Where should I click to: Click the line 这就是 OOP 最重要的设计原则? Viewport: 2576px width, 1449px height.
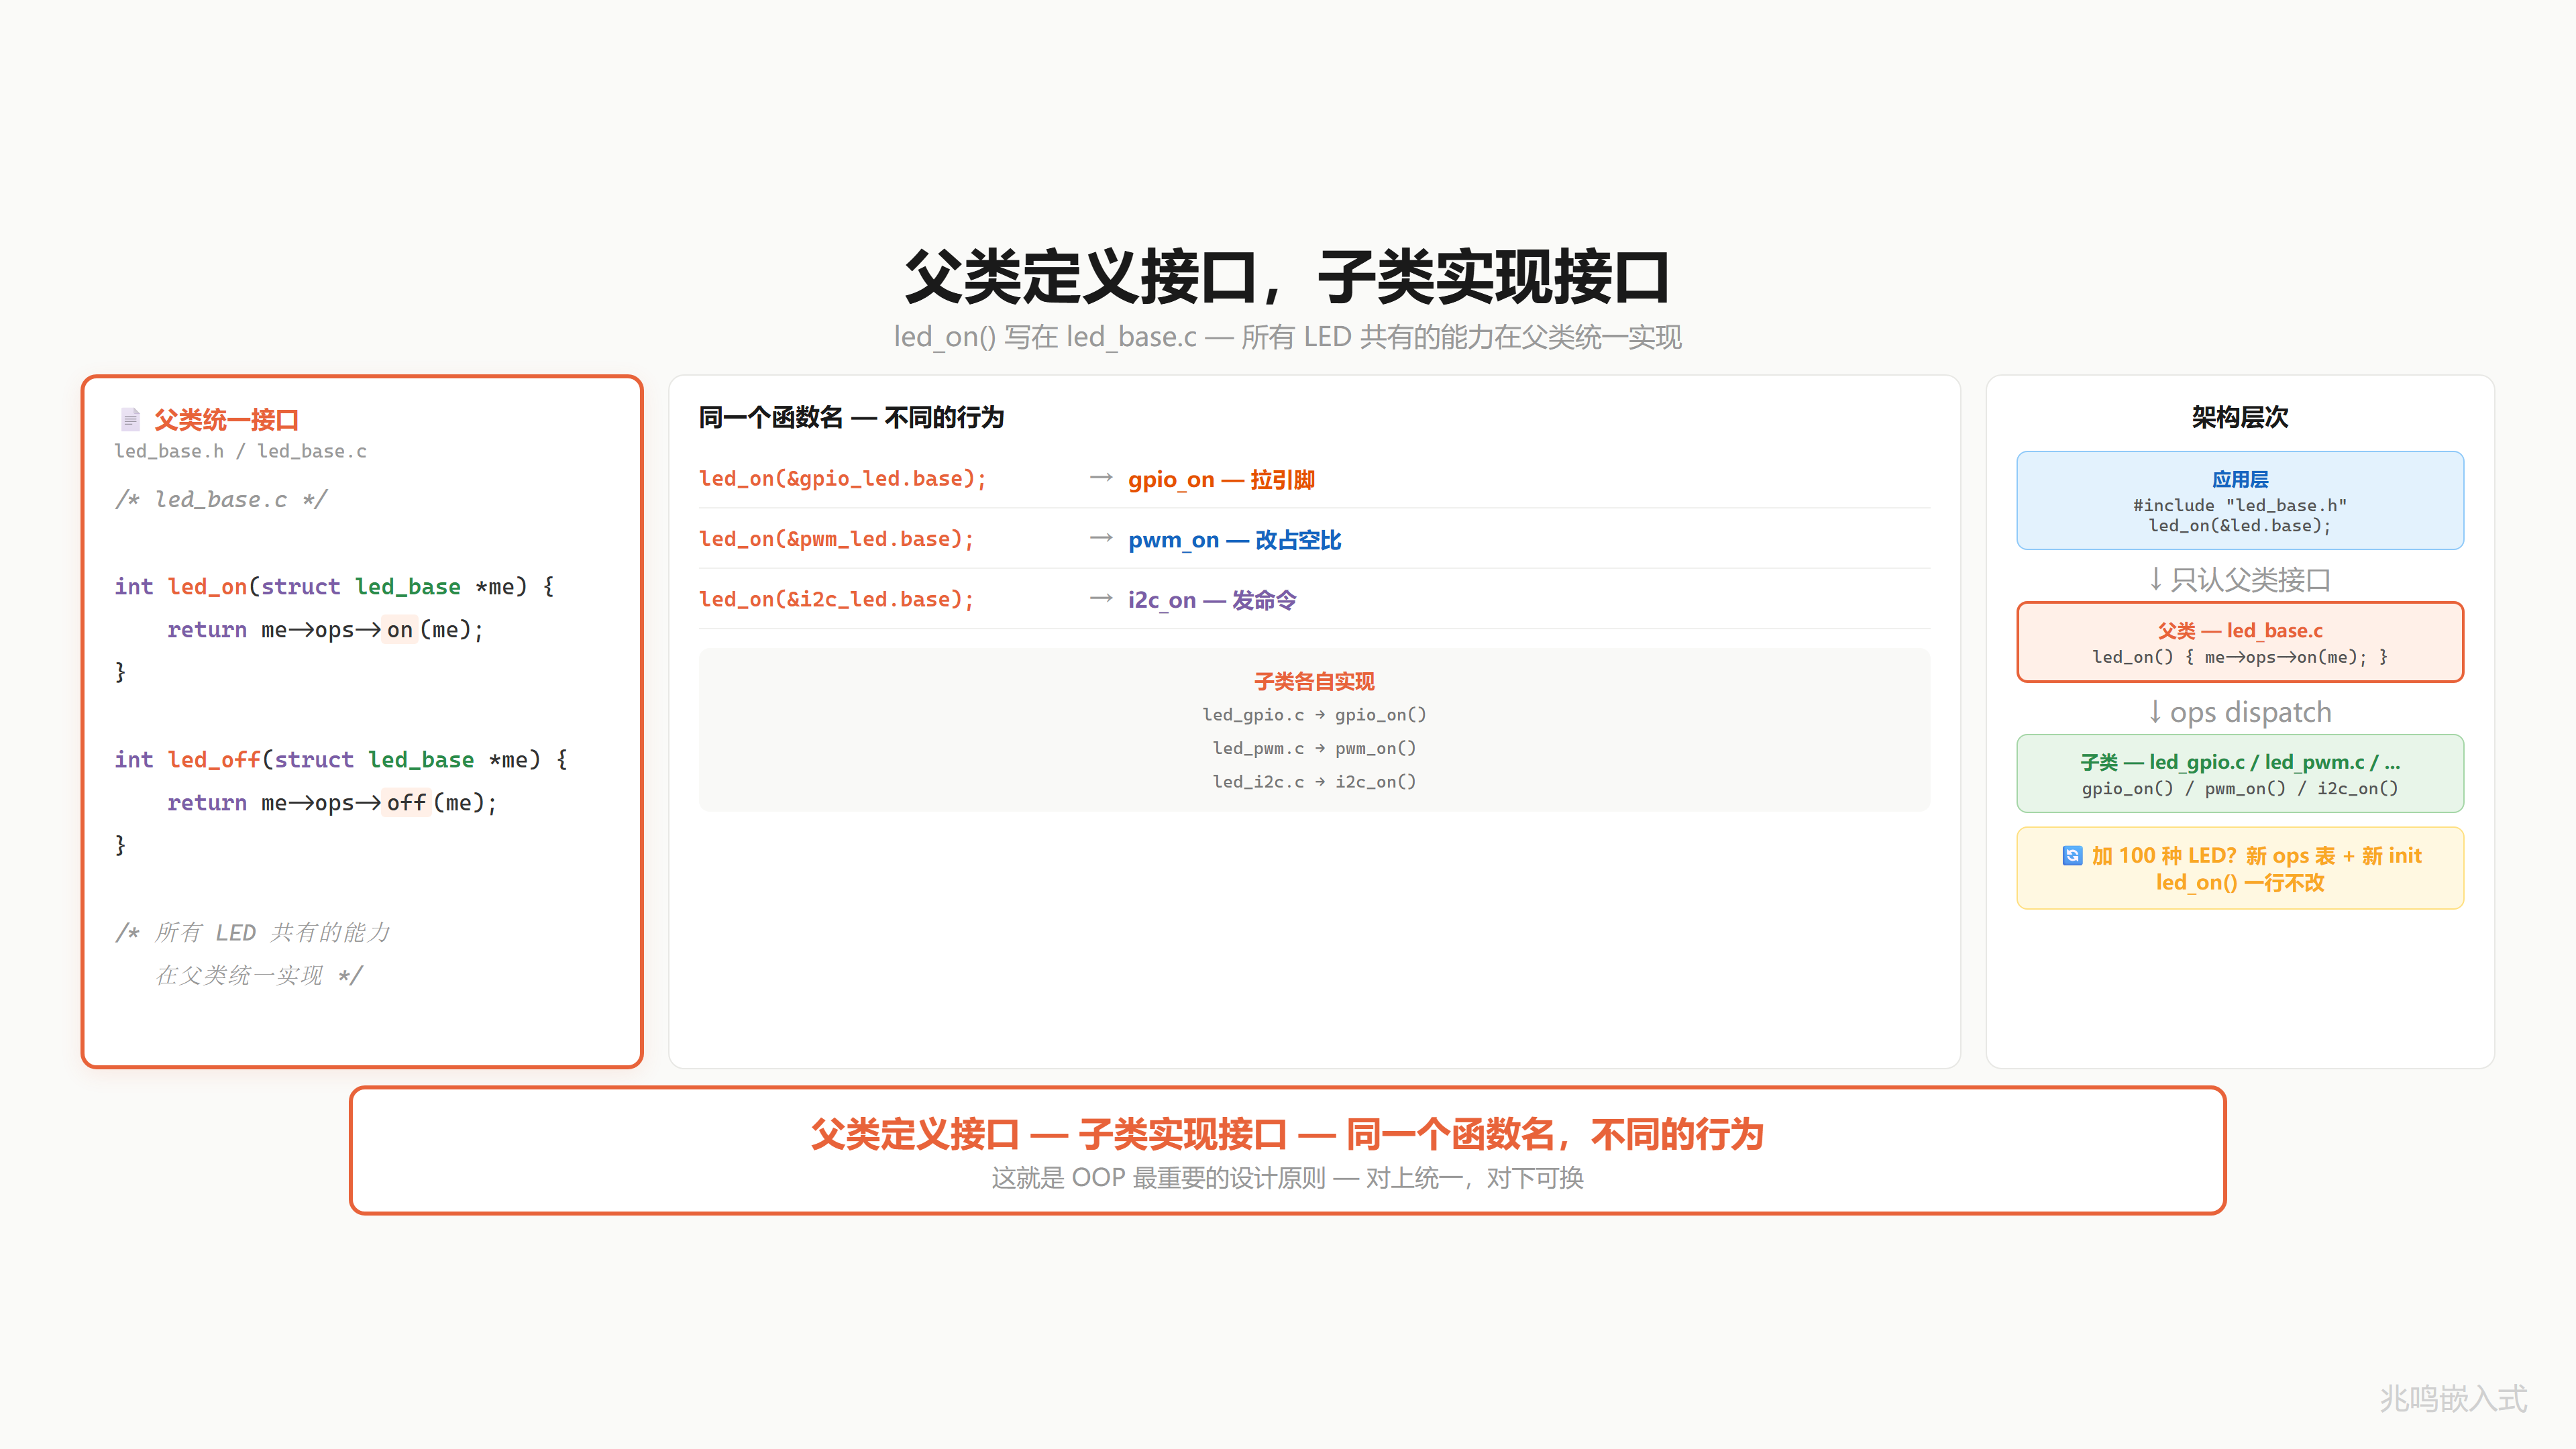(x=1288, y=1178)
